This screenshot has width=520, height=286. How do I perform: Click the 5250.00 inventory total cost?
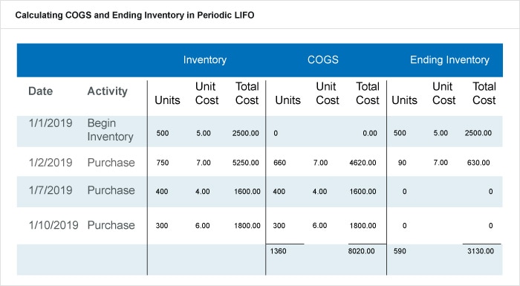pos(245,163)
